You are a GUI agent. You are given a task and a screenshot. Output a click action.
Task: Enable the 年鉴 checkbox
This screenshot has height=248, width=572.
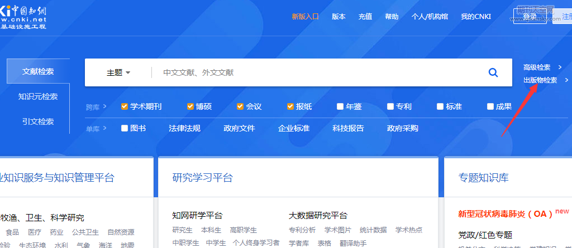[340, 106]
